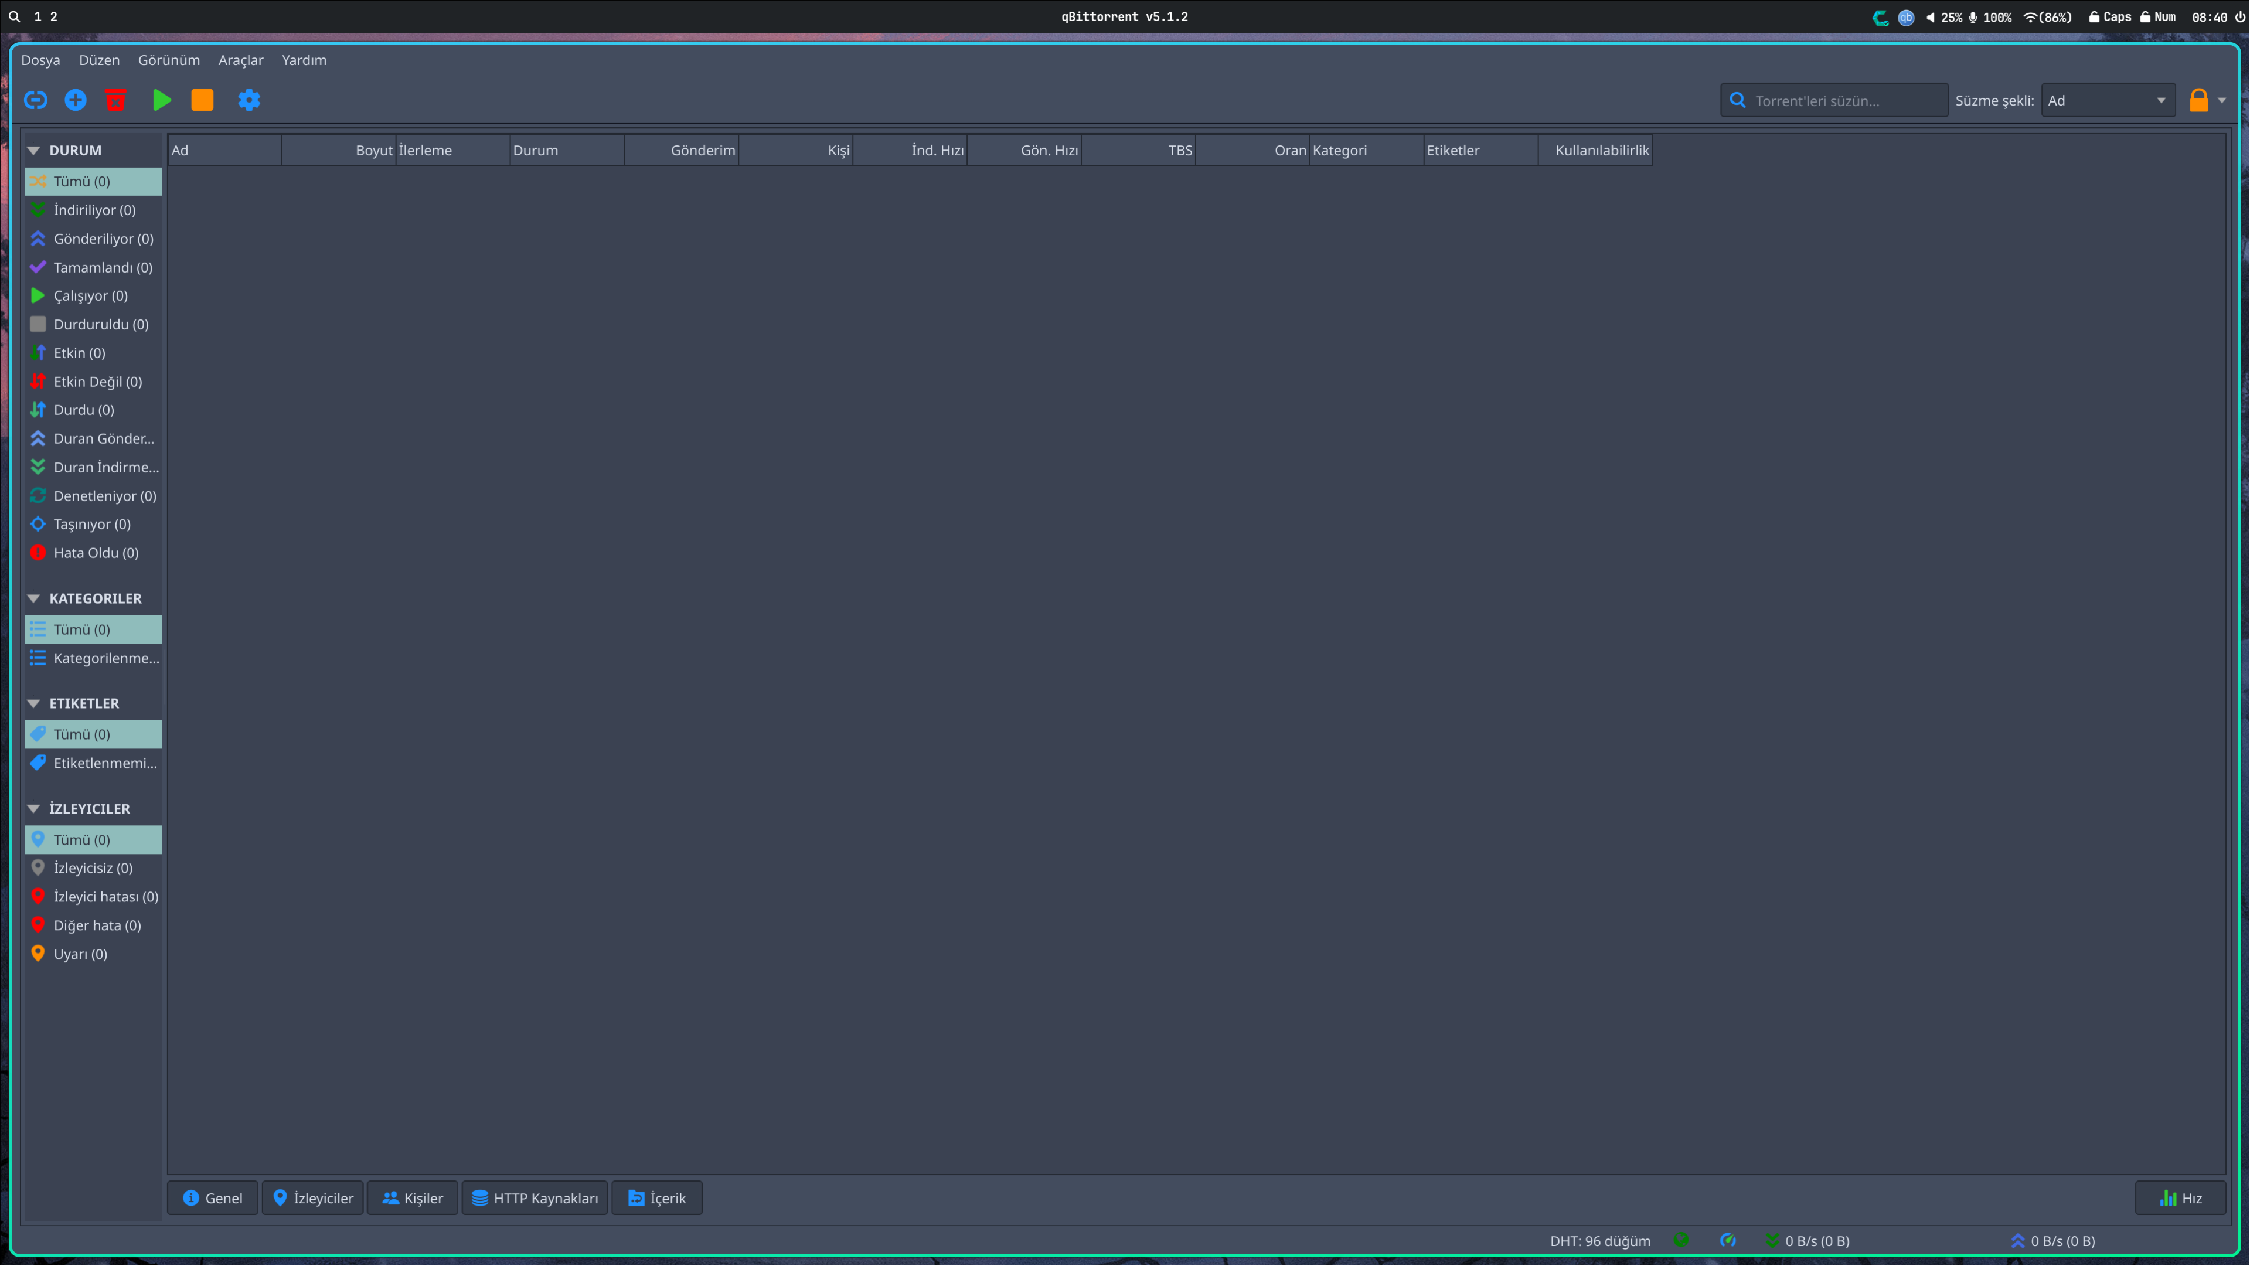Image resolution: width=2250 pixels, height=1266 pixels.
Task: Open the Görünüm menu
Action: (169, 60)
